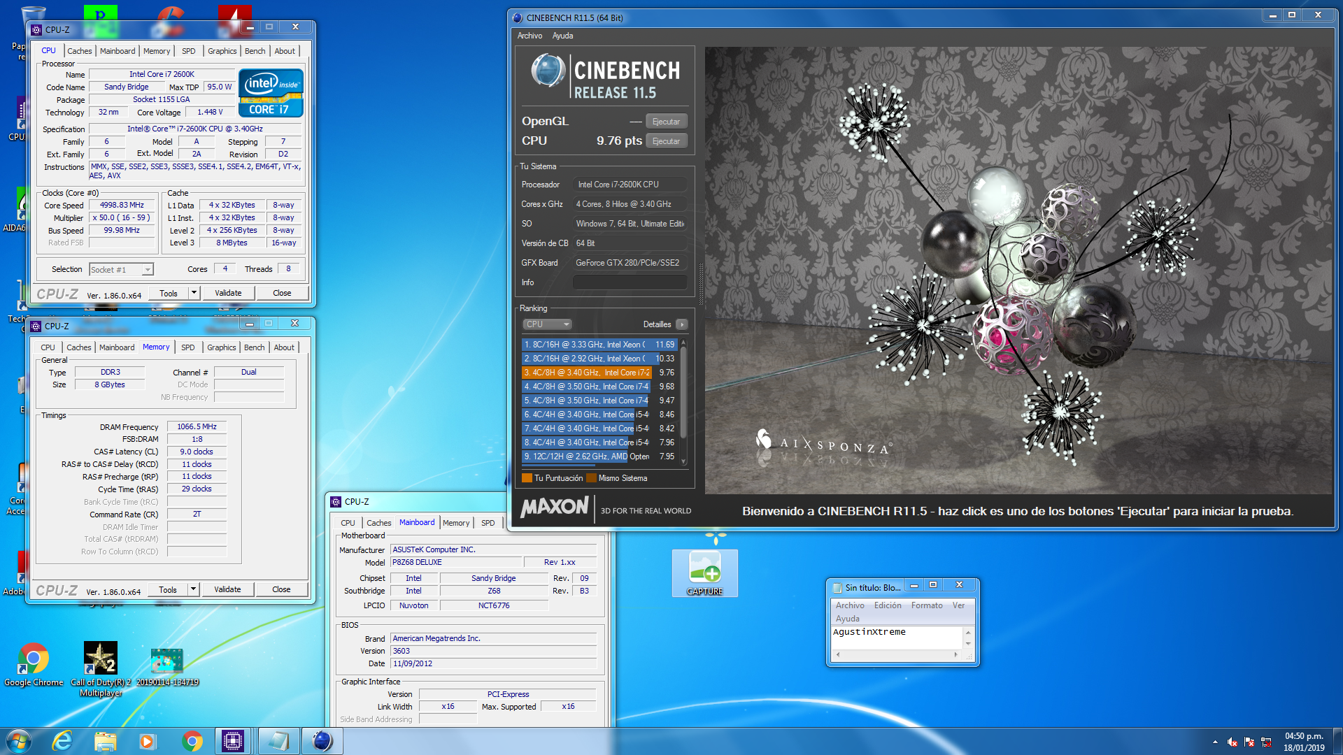Click Validate in top CPU-Z window
Image resolution: width=1343 pixels, height=755 pixels.
(x=228, y=293)
